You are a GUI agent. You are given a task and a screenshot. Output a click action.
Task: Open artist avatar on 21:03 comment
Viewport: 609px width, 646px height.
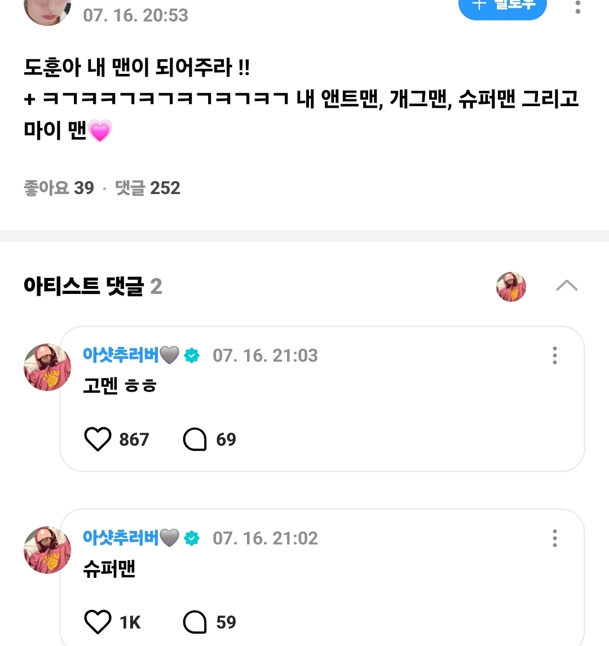[47, 367]
